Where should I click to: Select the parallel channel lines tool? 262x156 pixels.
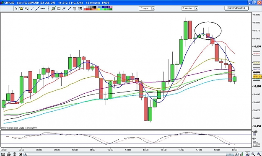64,8
